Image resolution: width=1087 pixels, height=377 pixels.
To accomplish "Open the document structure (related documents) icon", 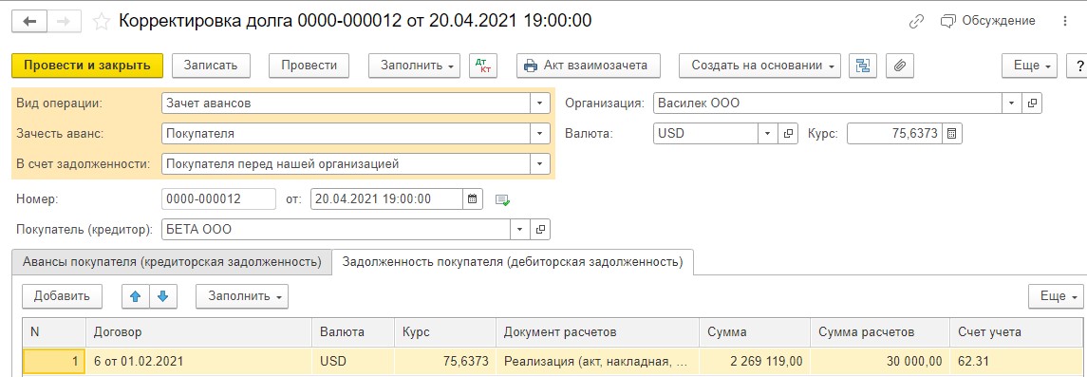I will (863, 66).
